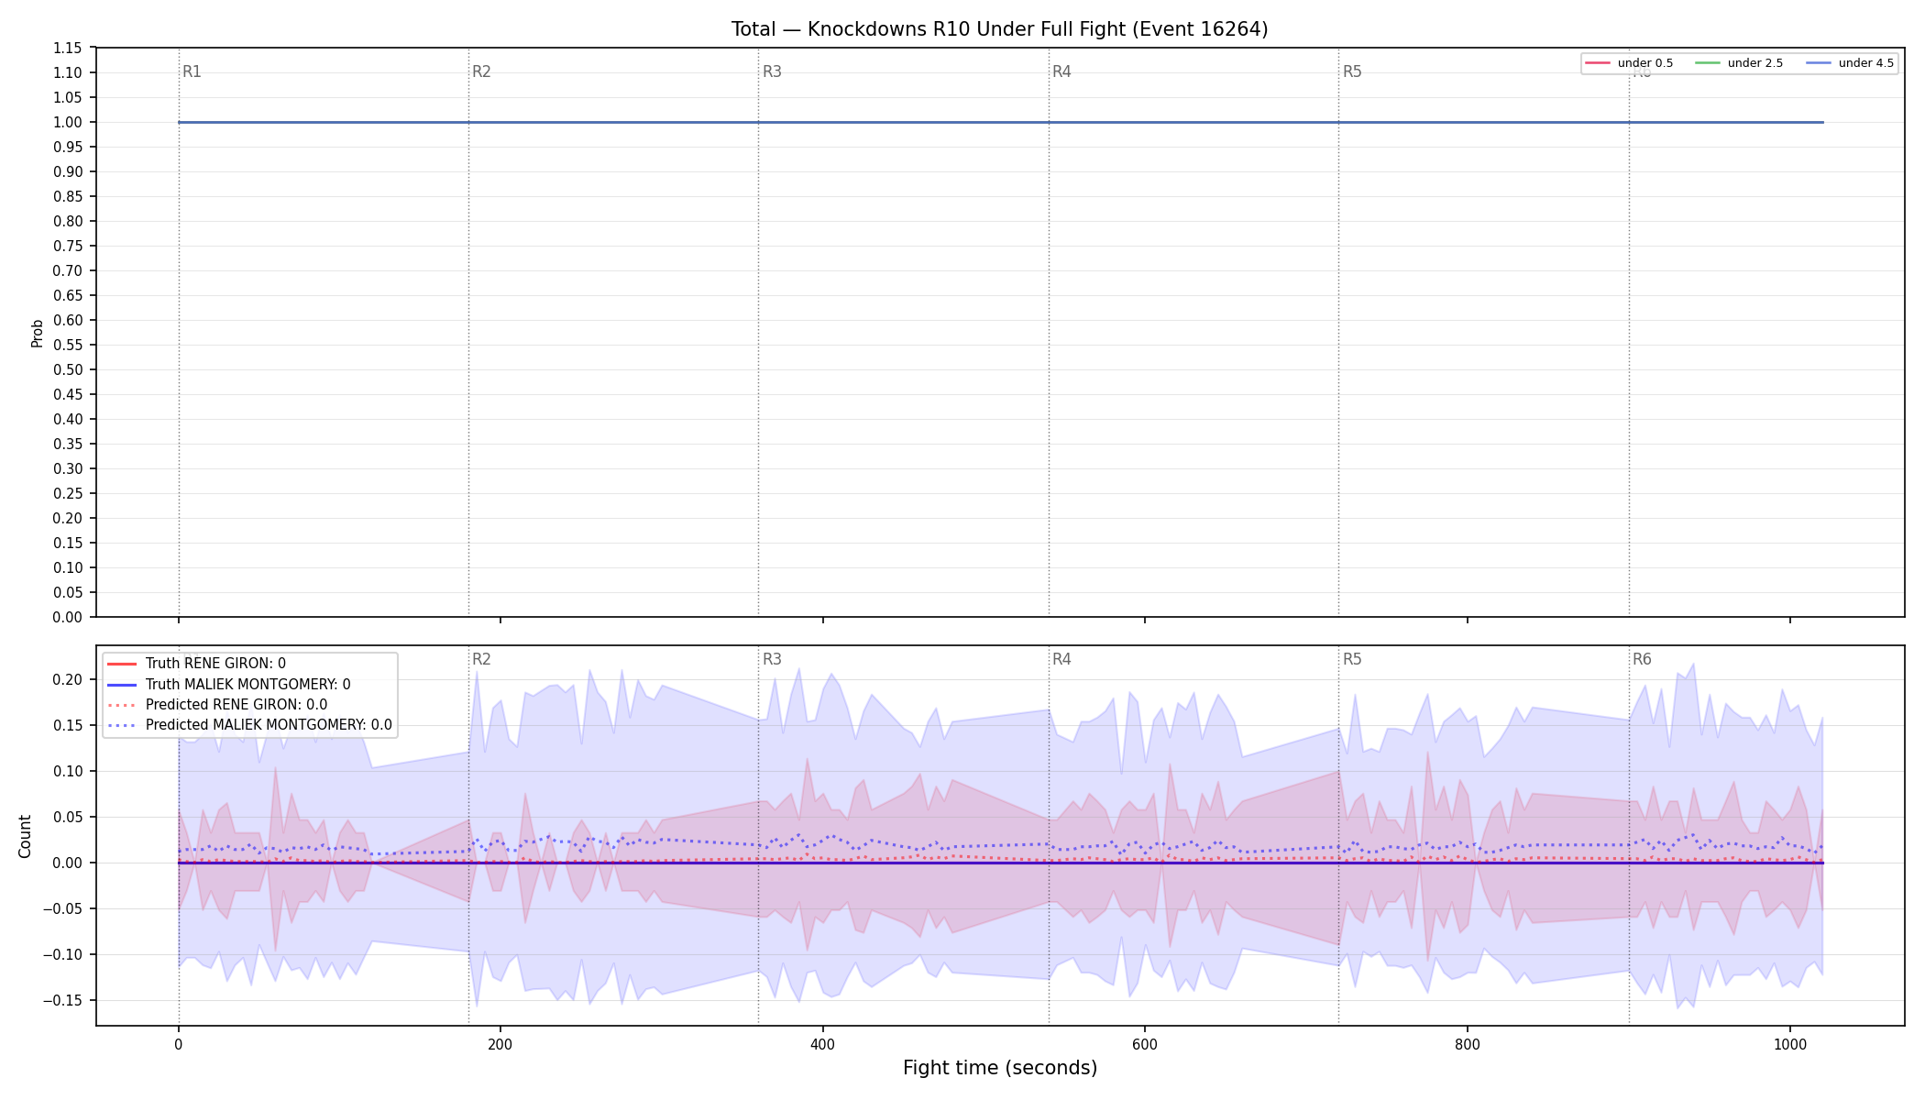Click the 0.50 tick label on the Prob axis
Image resolution: width=1925 pixels, height=1100 pixels.
click(x=67, y=370)
